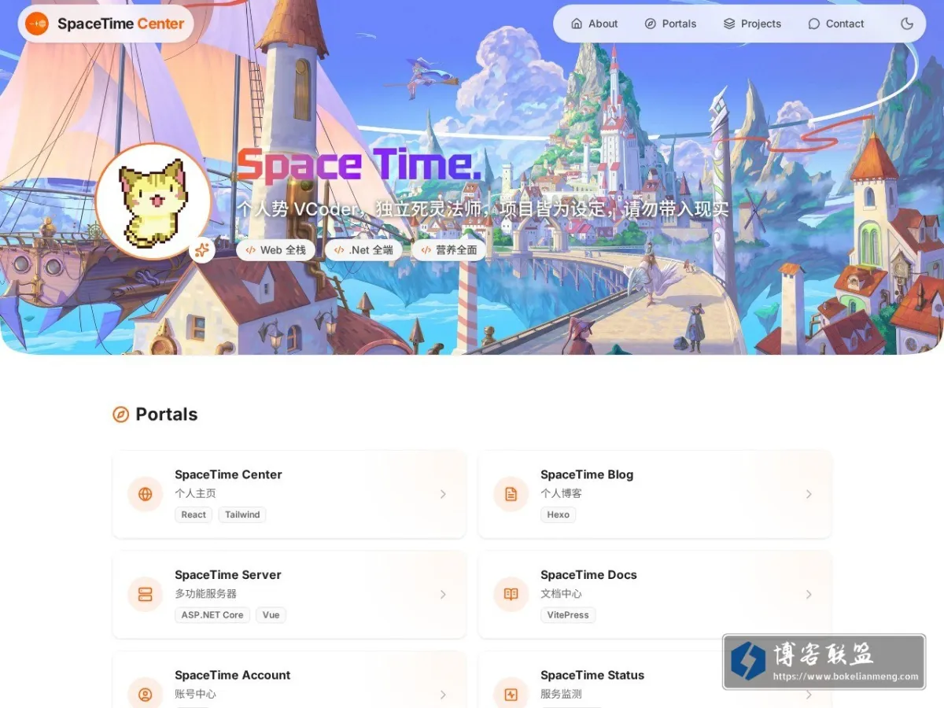Viewport: 944px width, 708px height.
Task: Click the React tag
Action: [194, 514]
